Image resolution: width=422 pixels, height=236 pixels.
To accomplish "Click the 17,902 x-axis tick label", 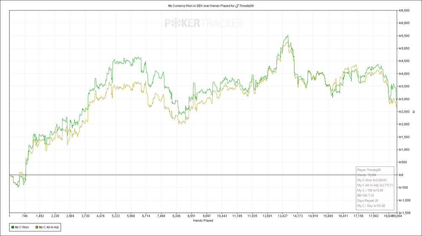I will (373, 216).
